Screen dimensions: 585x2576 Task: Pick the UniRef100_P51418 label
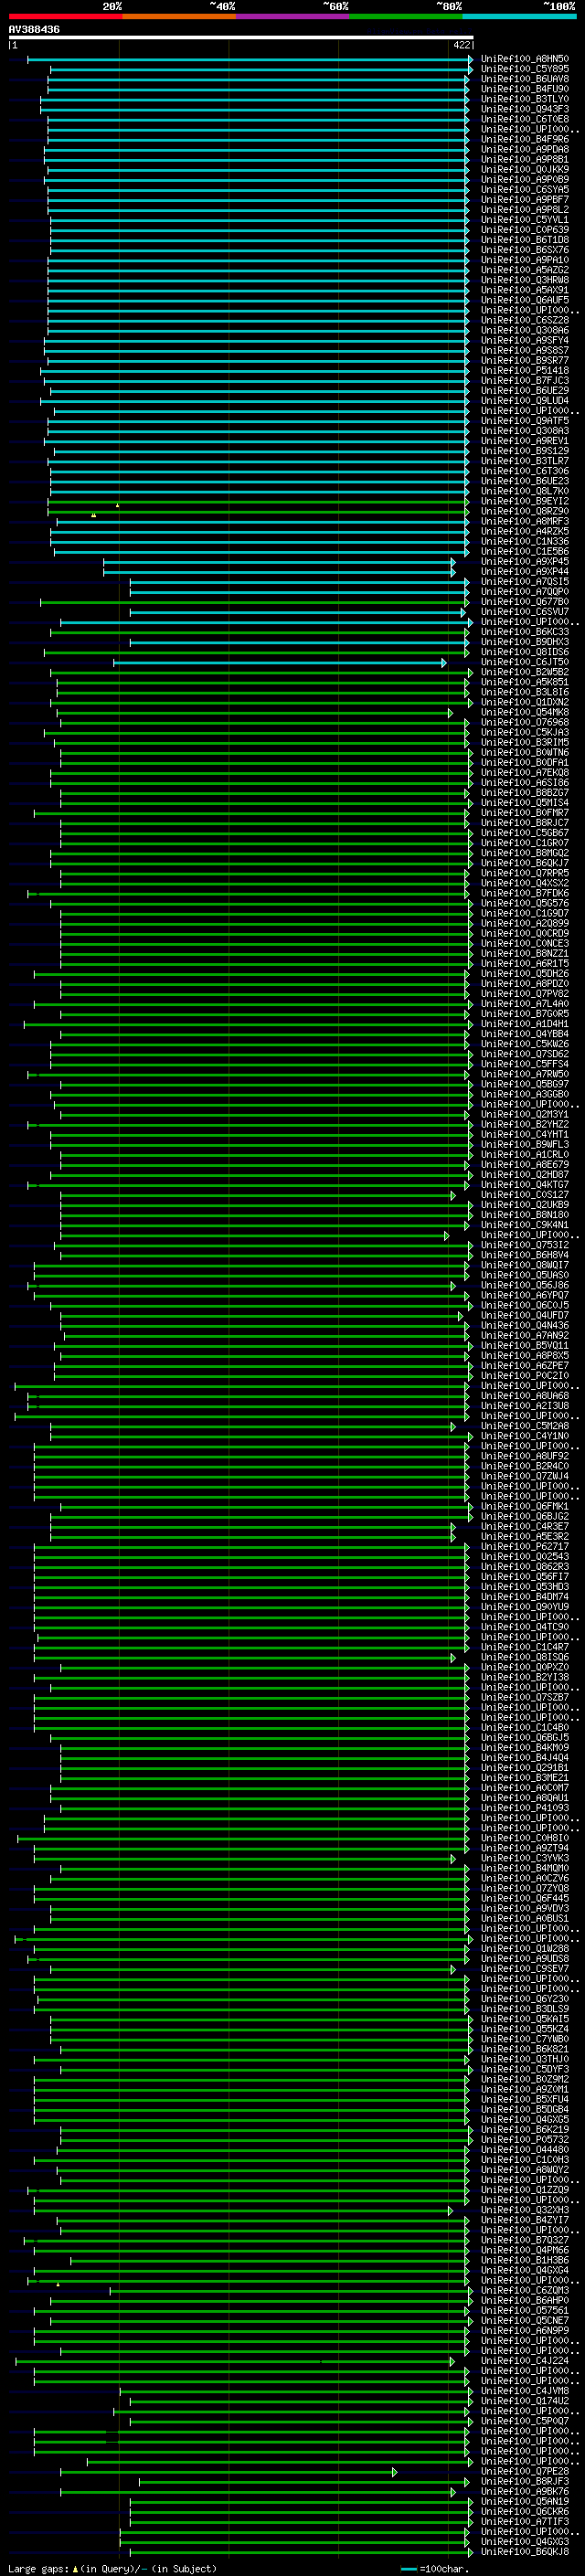point(524,370)
